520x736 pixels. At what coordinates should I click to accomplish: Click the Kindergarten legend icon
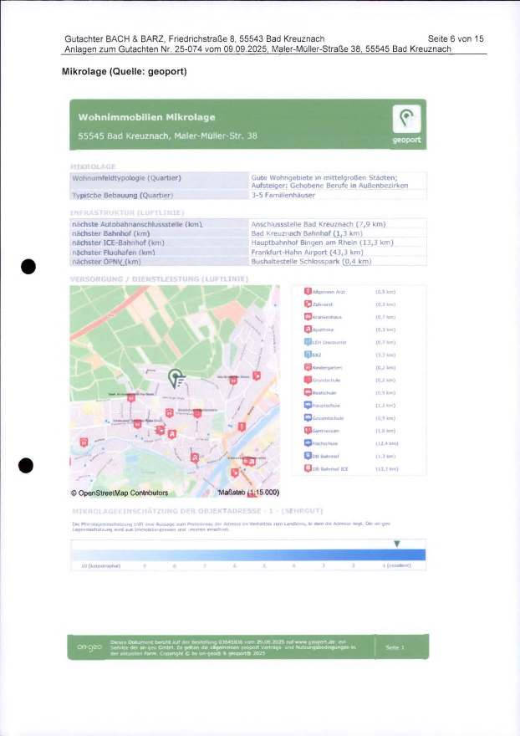pyautogui.click(x=308, y=367)
